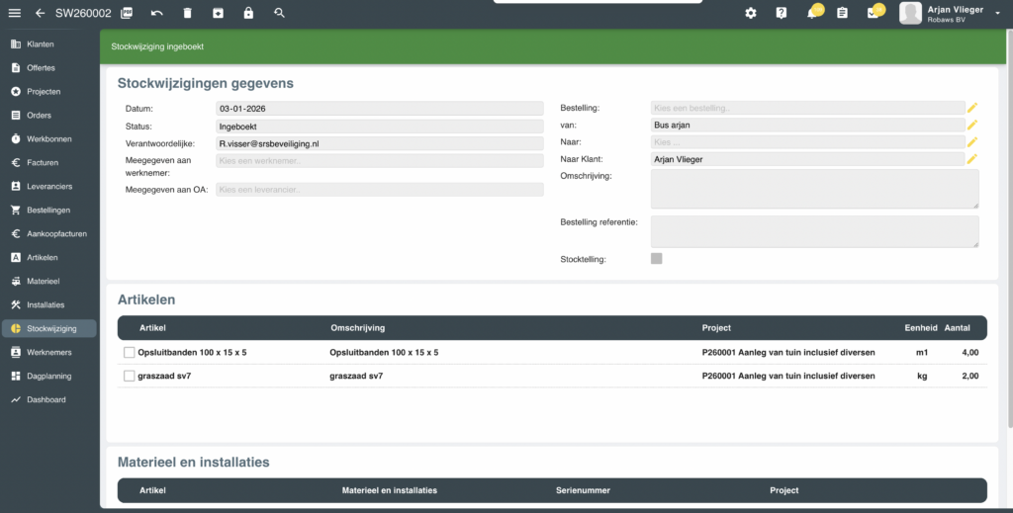The image size is (1013, 513).
Task: Click the archive box icon
Action: [x=218, y=13]
